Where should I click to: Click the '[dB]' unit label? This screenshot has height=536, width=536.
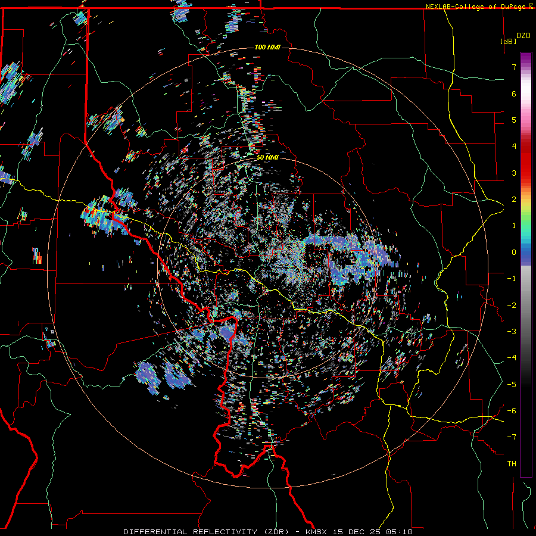(x=508, y=41)
